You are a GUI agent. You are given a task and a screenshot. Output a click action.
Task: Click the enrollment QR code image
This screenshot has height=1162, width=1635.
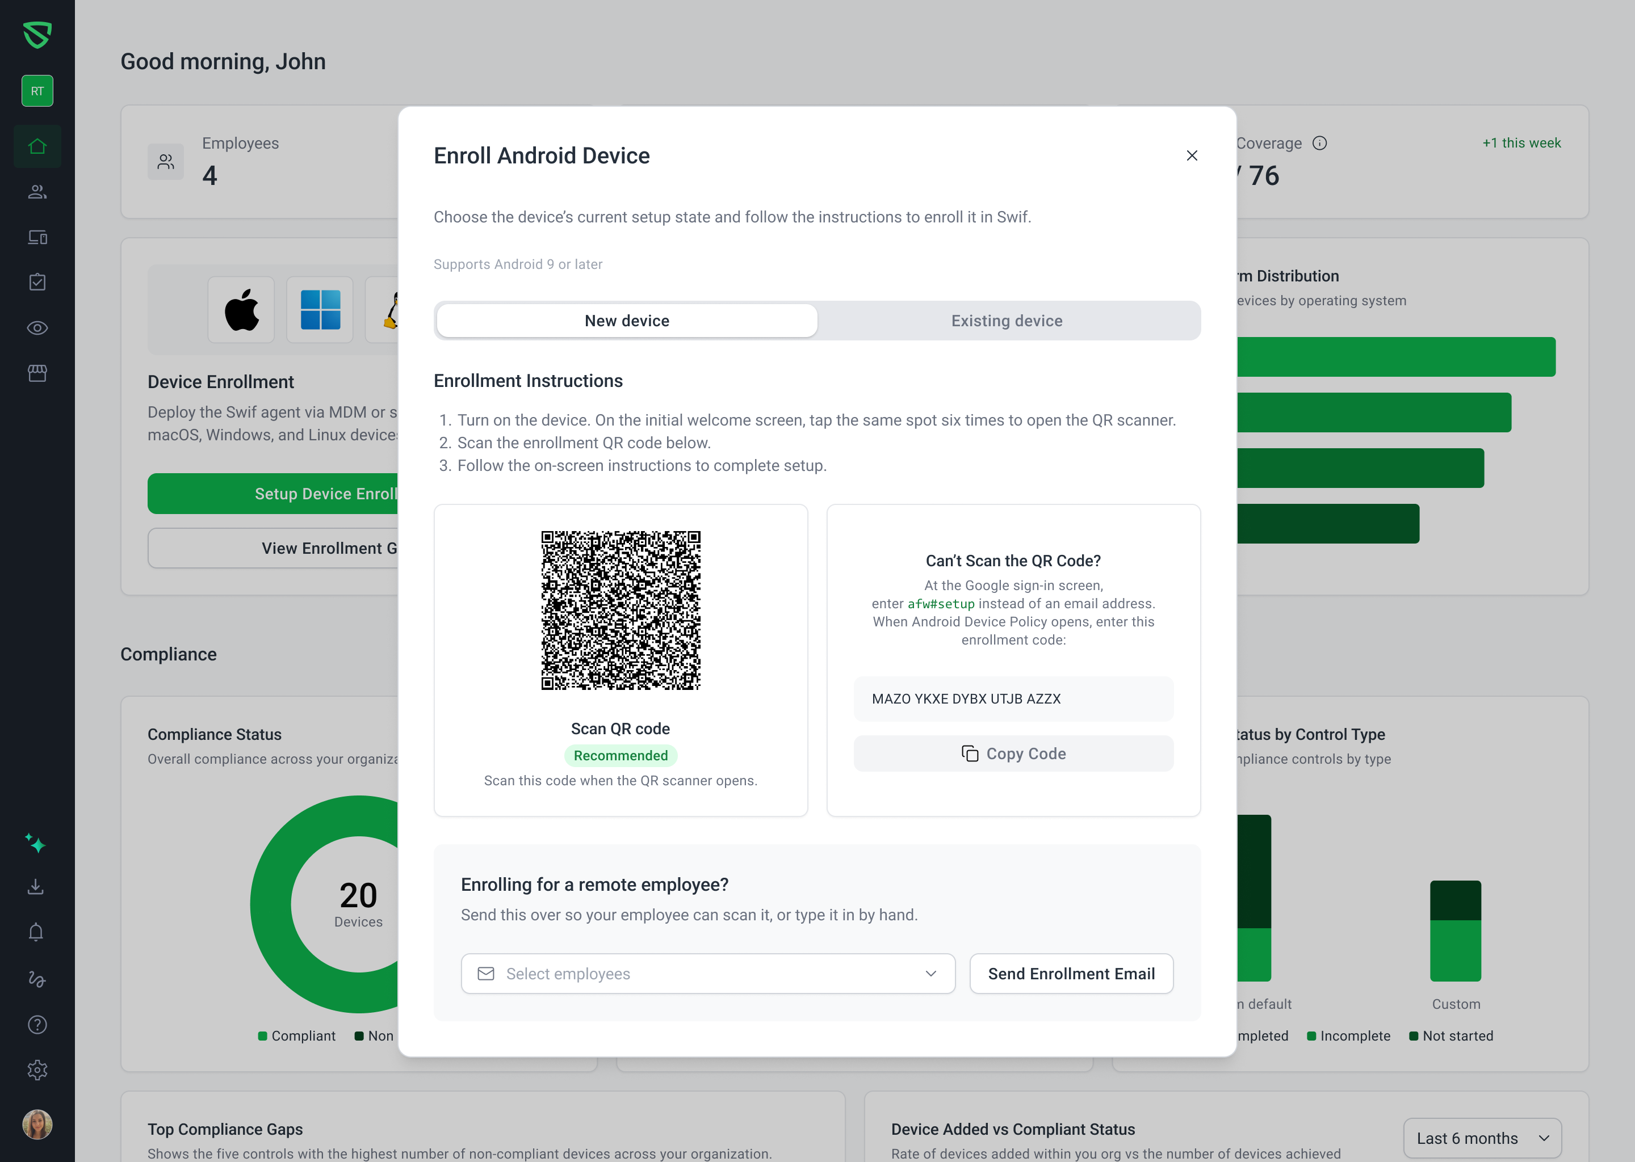click(621, 611)
